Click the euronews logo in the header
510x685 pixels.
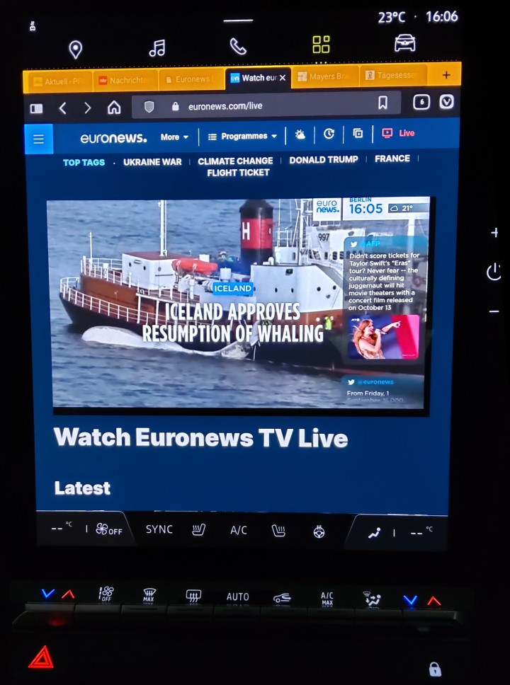click(114, 138)
